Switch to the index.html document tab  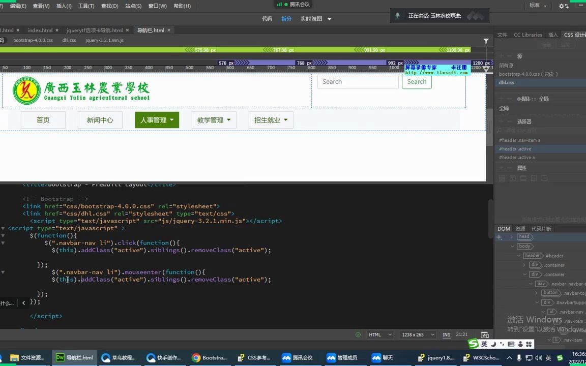coord(40,30)
